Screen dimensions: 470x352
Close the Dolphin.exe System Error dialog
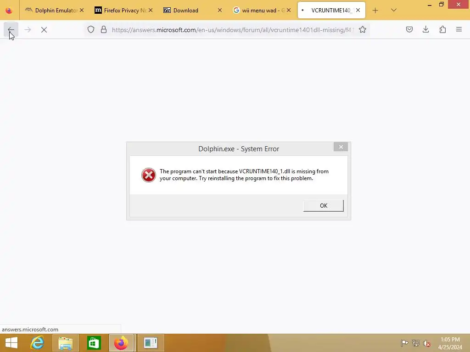341,147
